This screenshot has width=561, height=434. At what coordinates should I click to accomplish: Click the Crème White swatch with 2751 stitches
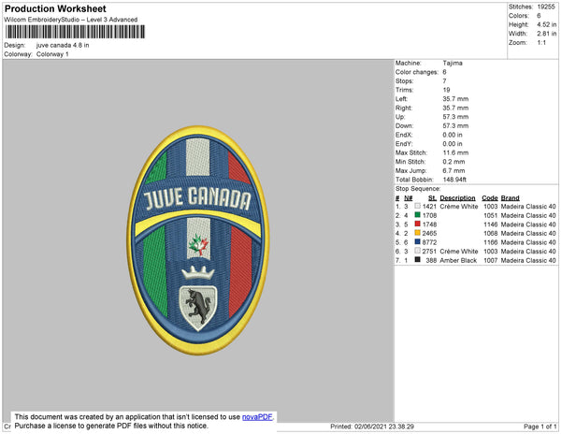tap(418, 251)
